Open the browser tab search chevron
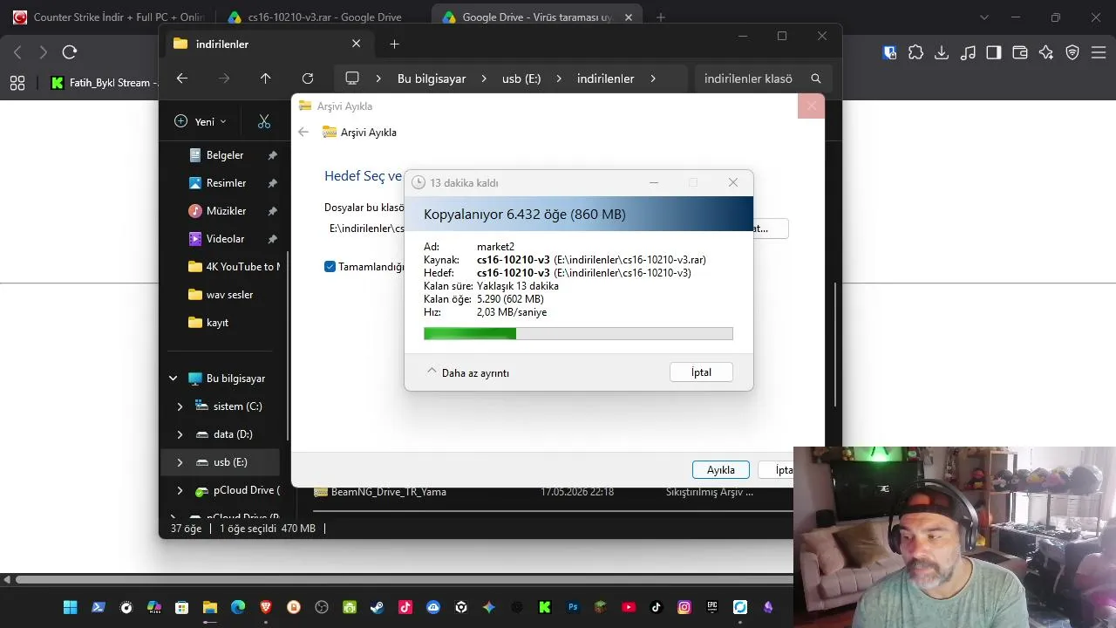The image size is (1116, 628). pyautogui.click(x=985, y=17)
